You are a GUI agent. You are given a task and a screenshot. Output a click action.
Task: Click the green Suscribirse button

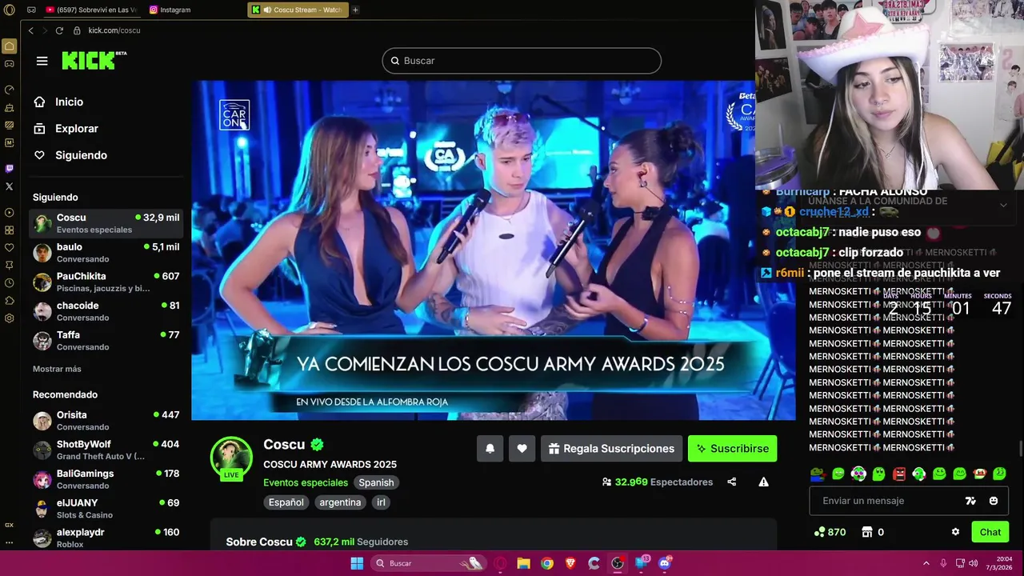pos(732,449)
